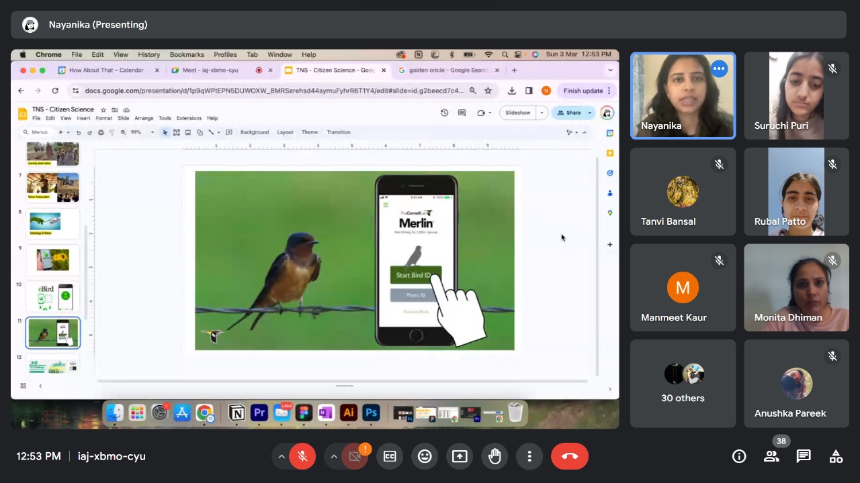Open the comments history icon
The height and width of the screenshot is (483, 860).
[x=462, y=113]
